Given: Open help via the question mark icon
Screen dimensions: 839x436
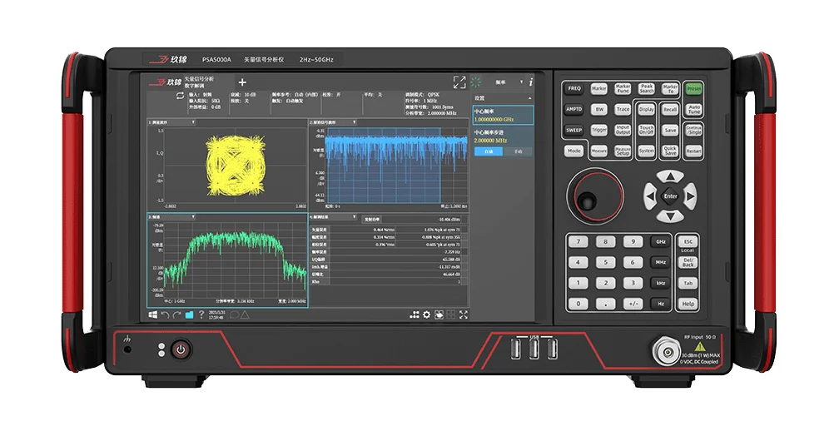Looking at the screenshot, I should point(201,315).
